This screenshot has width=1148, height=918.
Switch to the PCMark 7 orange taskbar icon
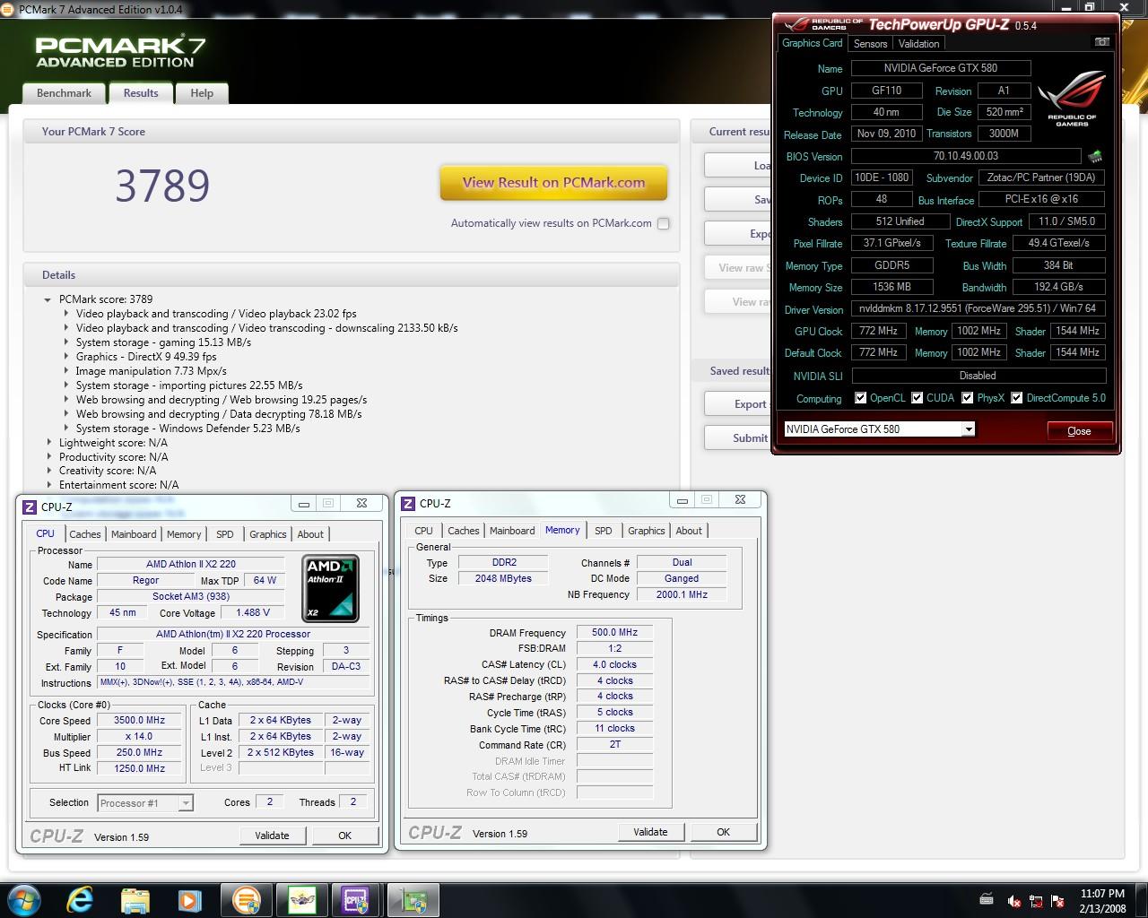coord(246,900)
